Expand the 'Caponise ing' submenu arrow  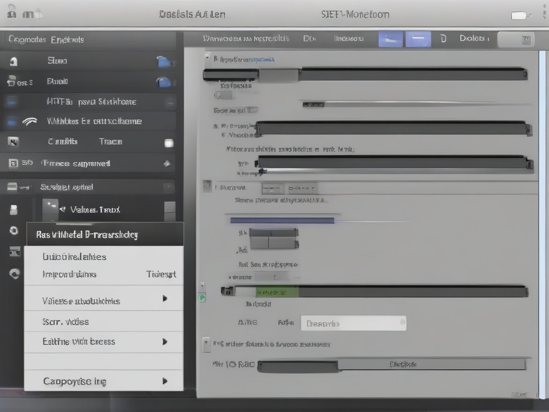165,381
